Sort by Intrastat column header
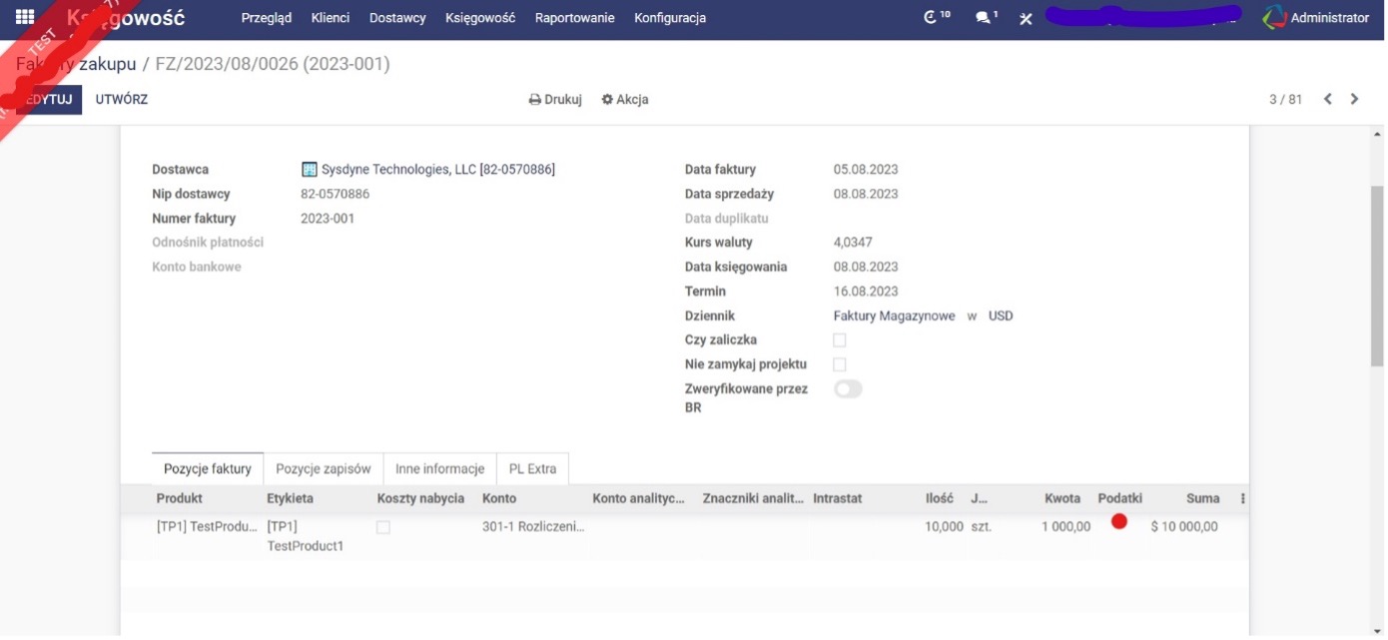Screen dimensions: 1388x640 click(x=837, y=498)
